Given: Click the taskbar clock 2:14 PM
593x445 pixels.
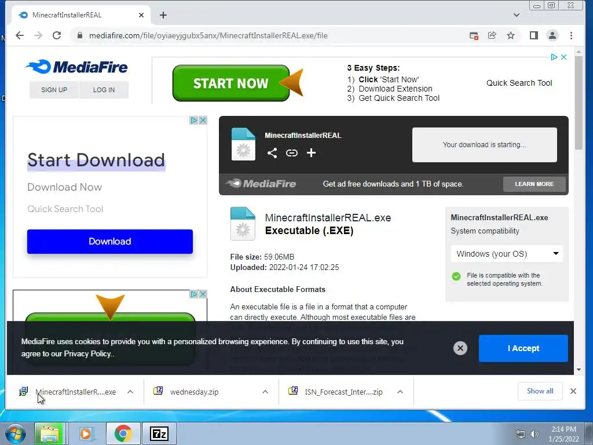Looking at the screenshot, I should coord(563,429).
